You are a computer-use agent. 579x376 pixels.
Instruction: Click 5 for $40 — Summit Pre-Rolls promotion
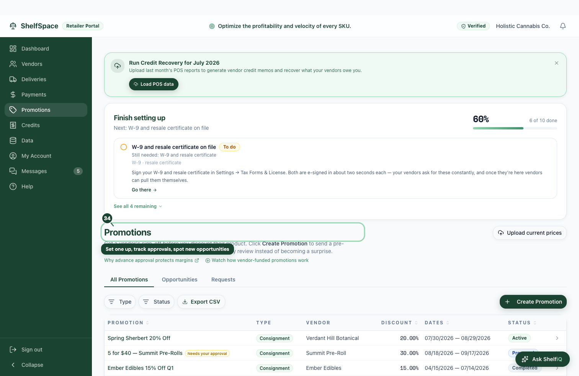pos(145,353)
